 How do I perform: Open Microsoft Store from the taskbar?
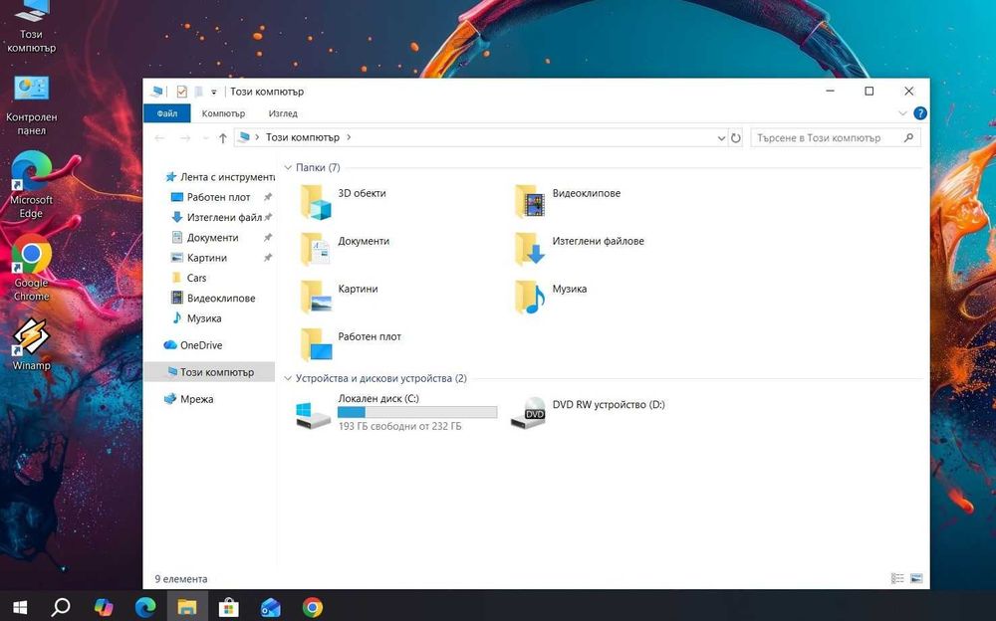tap(229, 607)
